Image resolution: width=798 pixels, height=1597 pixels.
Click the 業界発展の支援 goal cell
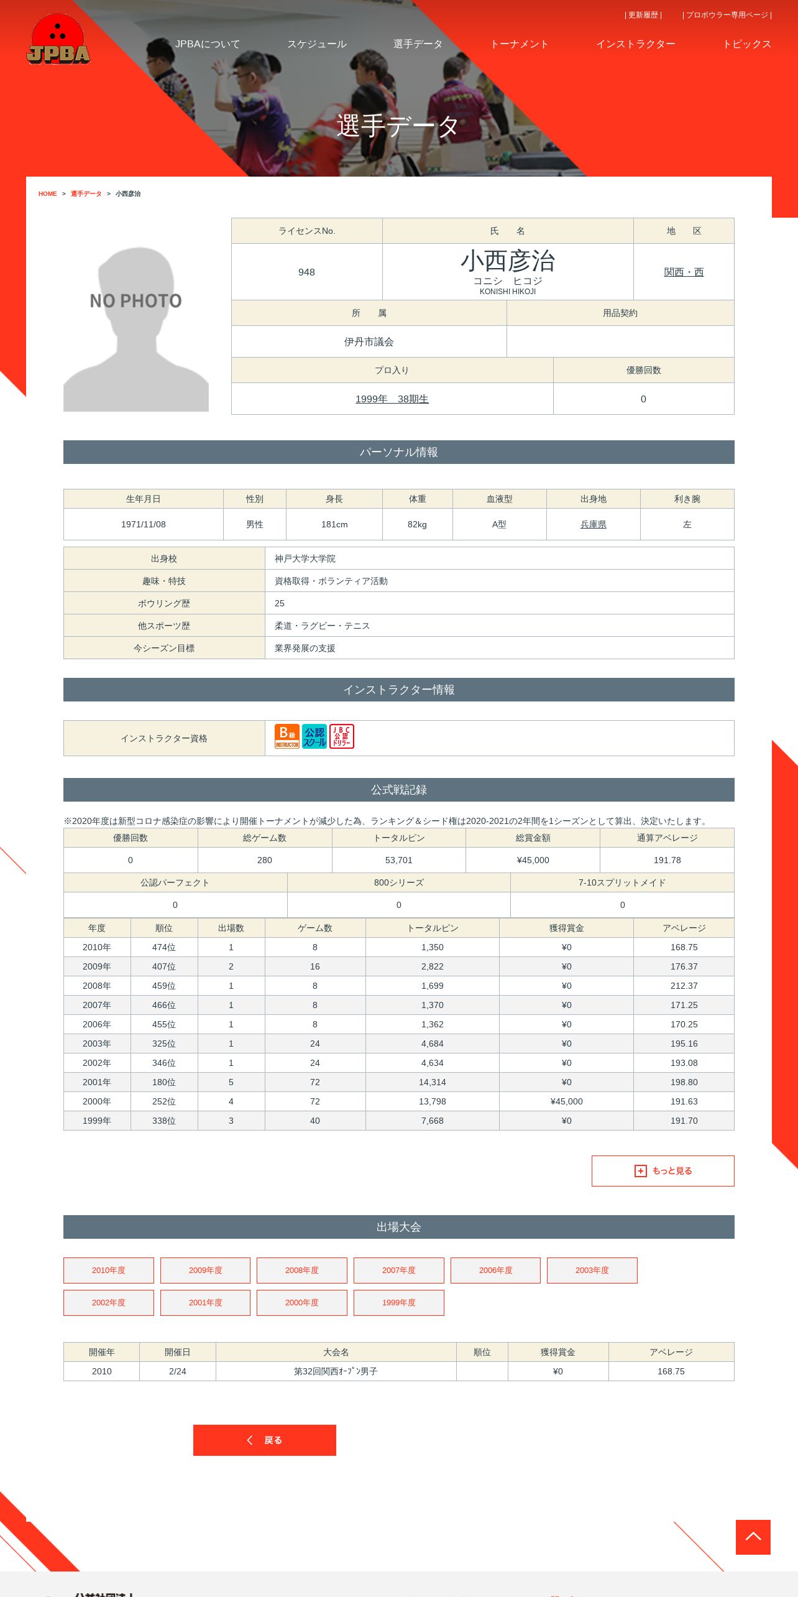point(500,648)
